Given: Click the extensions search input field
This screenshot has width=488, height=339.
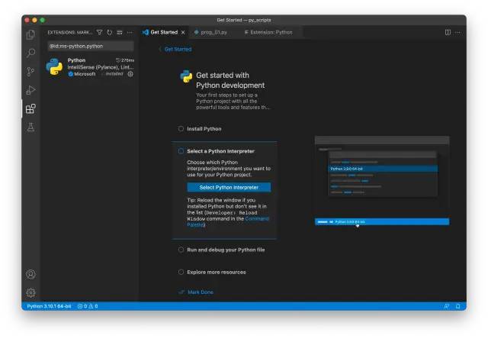Looking at the screenshot, I should [x=91, y=46].
